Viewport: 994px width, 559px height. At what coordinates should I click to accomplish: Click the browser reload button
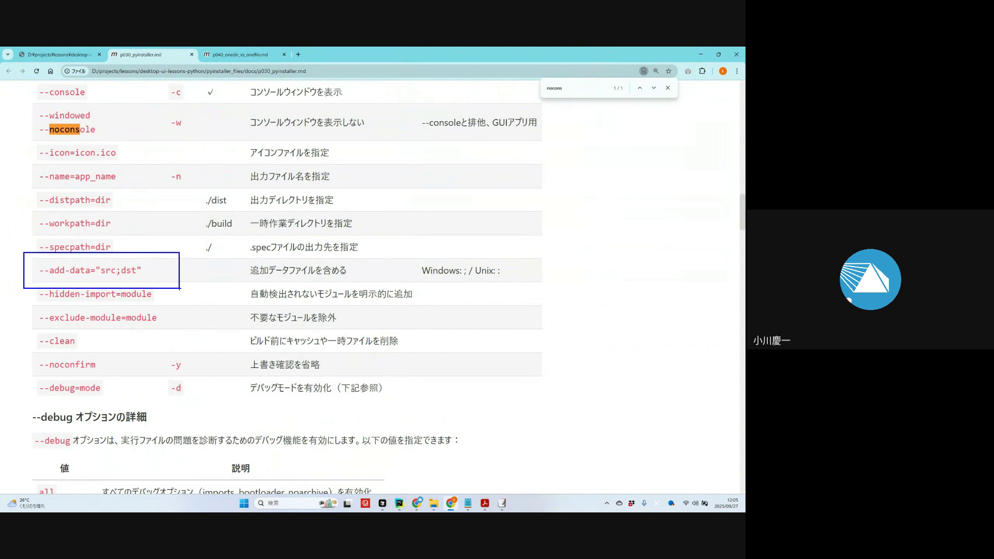pos(36,71)
